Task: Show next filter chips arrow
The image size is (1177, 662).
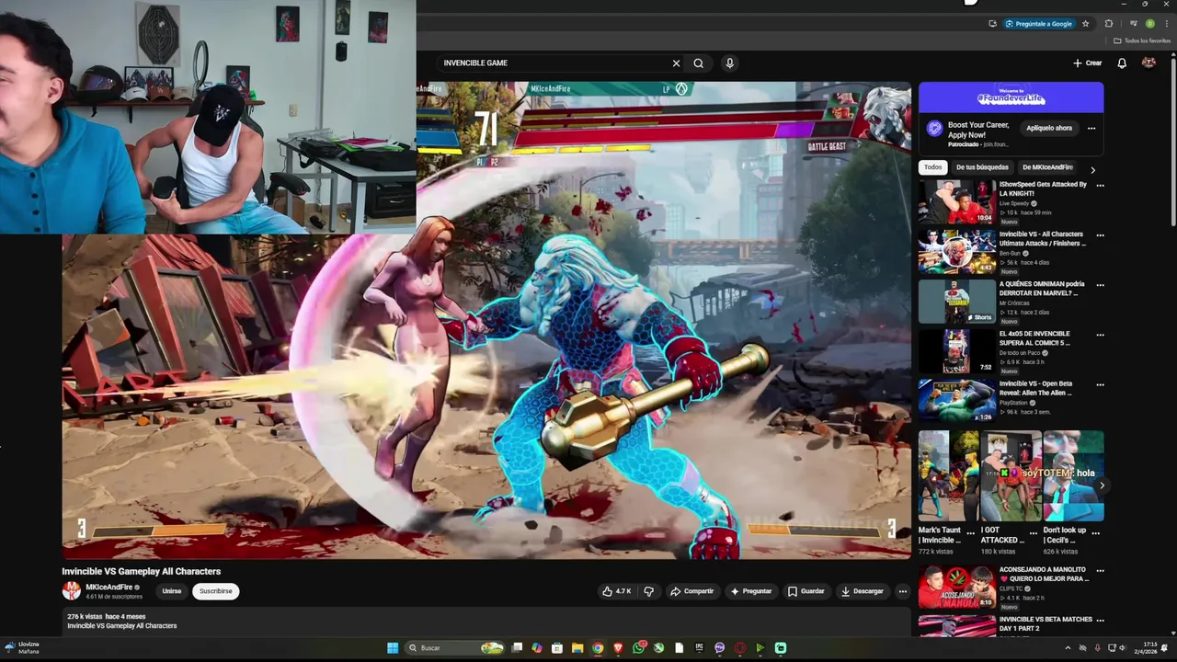Action: [1092, 169]
